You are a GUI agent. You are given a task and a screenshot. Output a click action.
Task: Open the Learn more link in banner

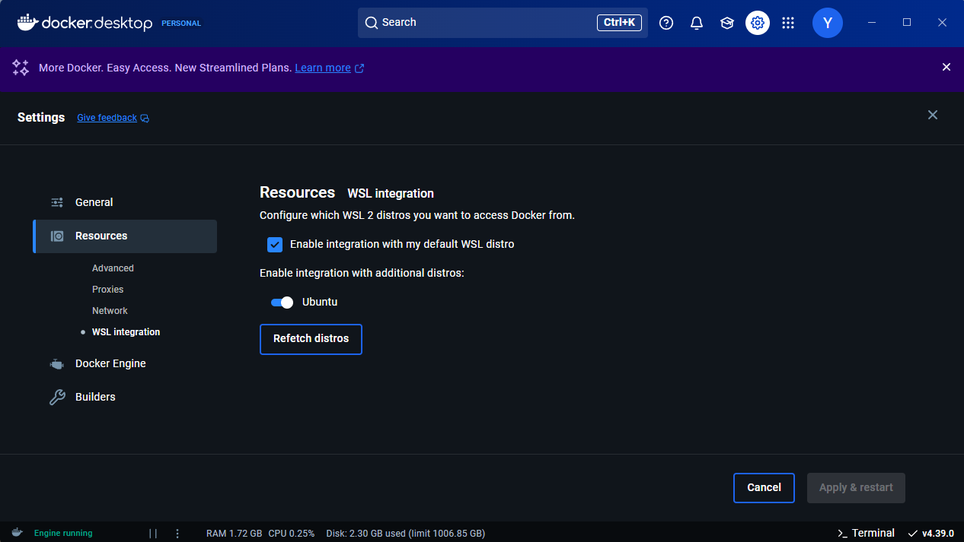323,68
